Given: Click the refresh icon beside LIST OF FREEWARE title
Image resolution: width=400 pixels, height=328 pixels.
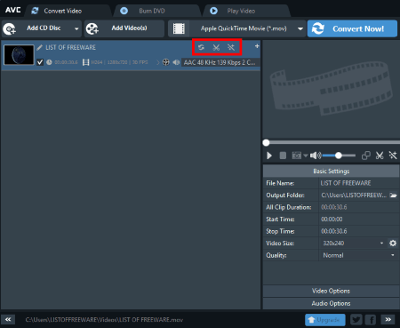Looking at the screenshot, I should click(x=201, y=47).
